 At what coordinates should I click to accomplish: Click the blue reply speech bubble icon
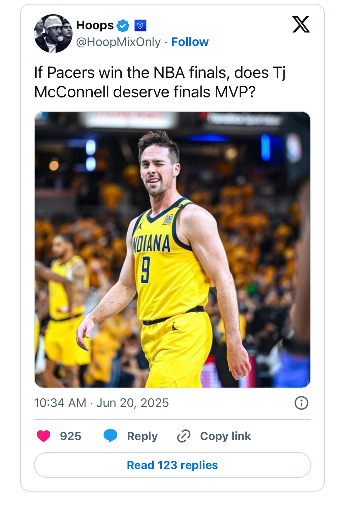click(x=111, y=436)
